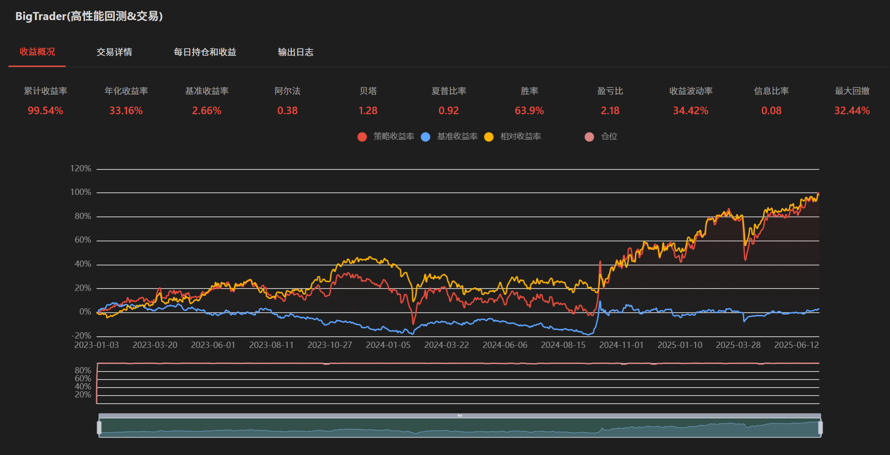Click the grip at top of zoom bar
890x455 pixels.
click(x=460, y=416)
